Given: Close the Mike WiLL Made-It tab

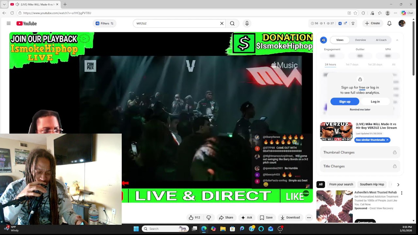Looking at the screenshot, I should [x=57, y=4].
